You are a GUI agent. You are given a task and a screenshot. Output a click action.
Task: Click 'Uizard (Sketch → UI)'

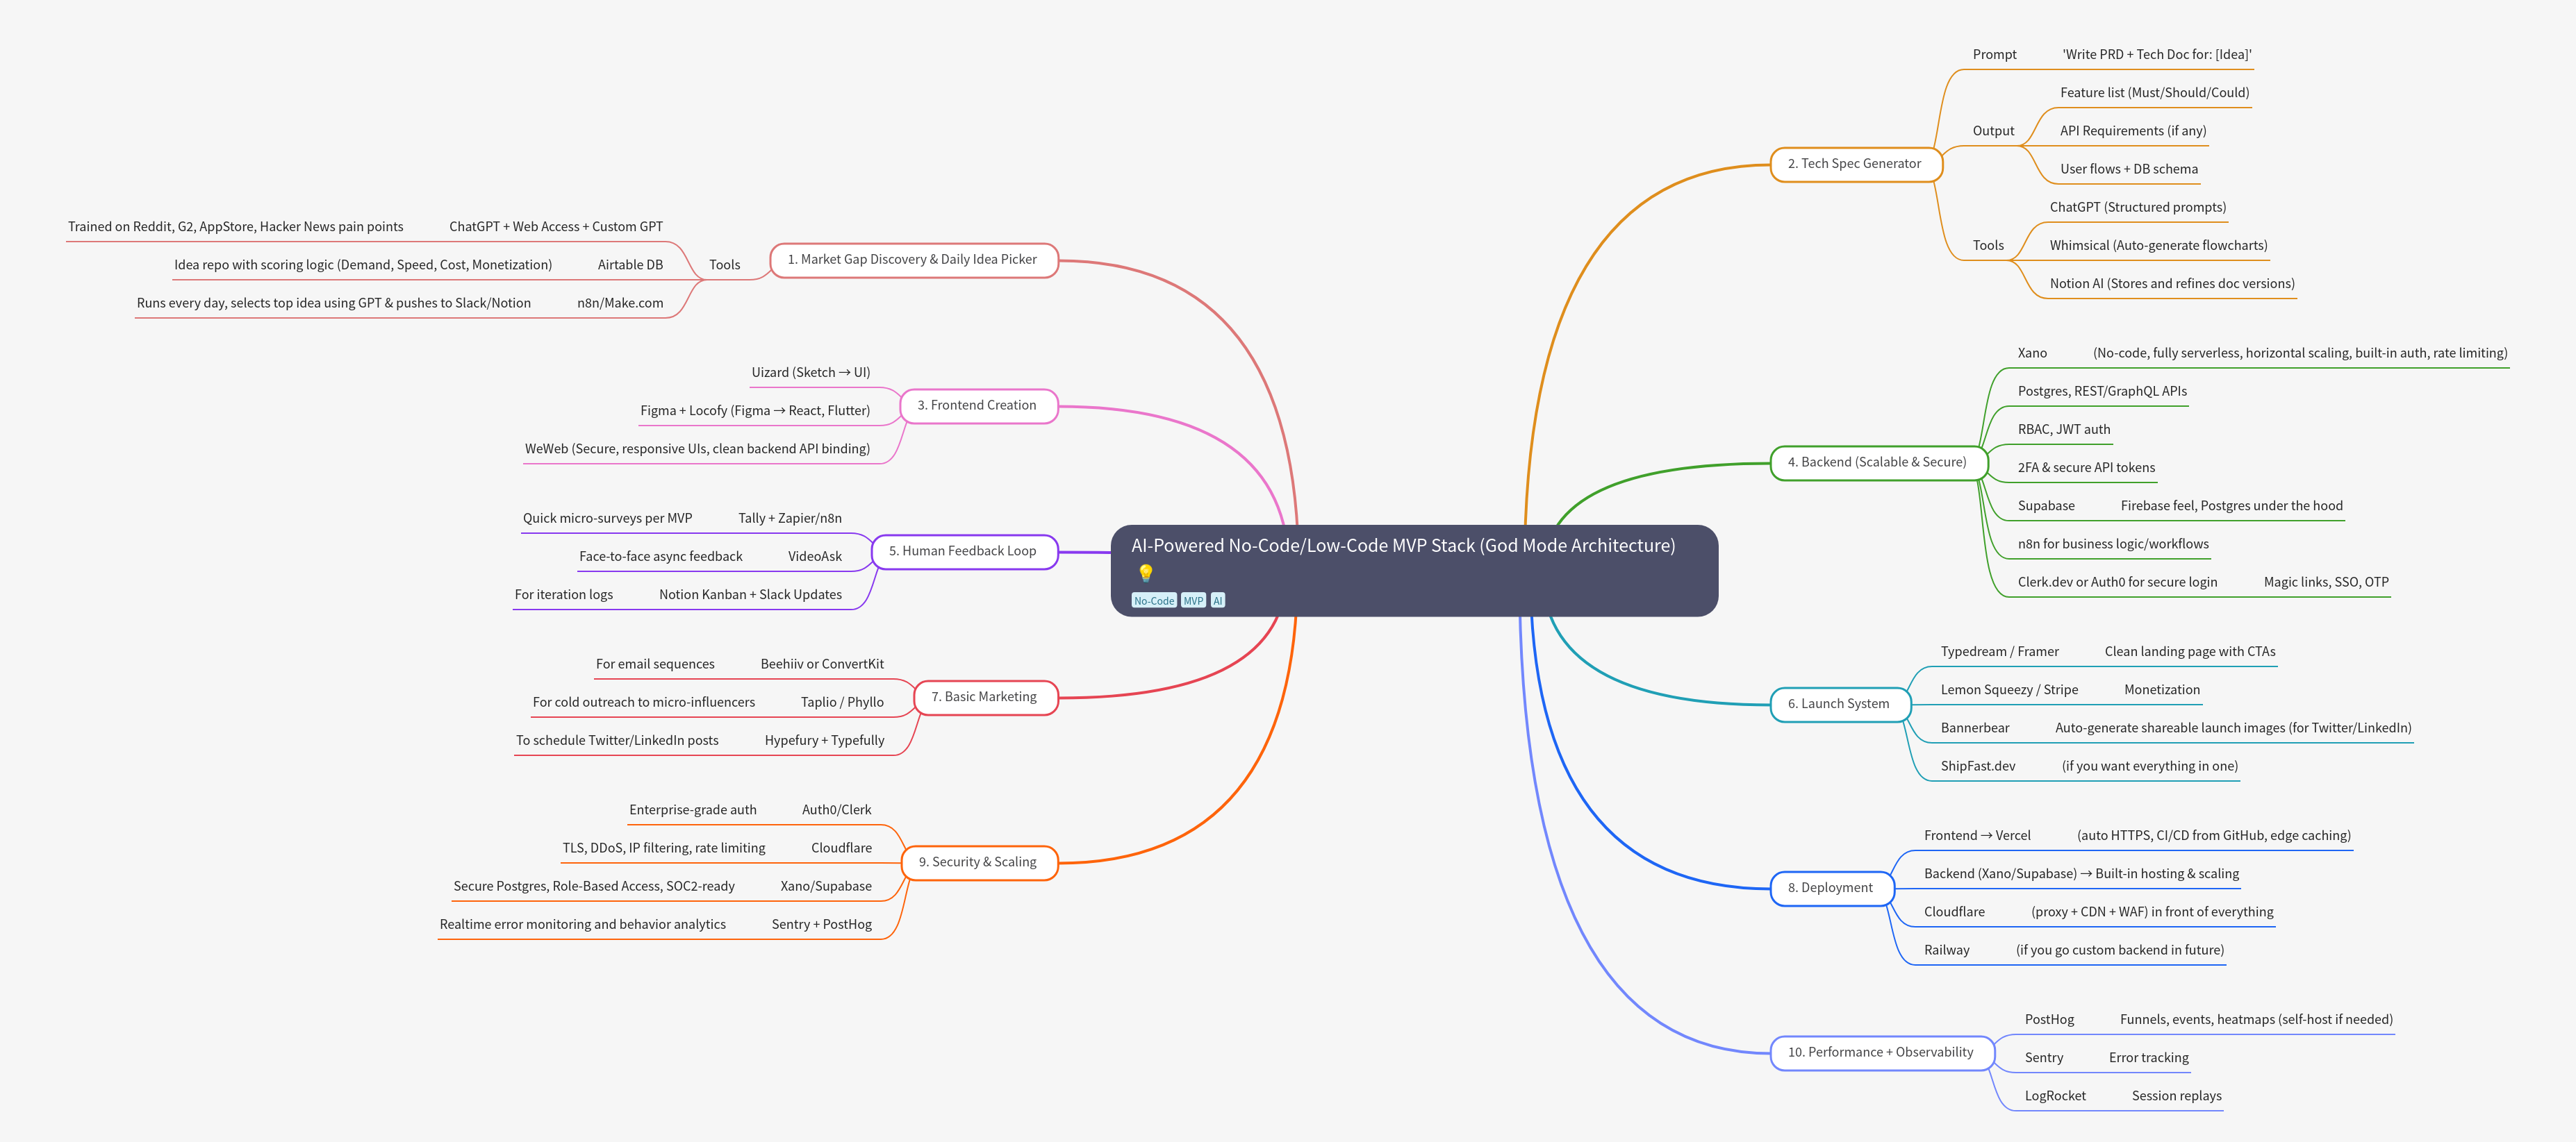[x=811, y=373]
